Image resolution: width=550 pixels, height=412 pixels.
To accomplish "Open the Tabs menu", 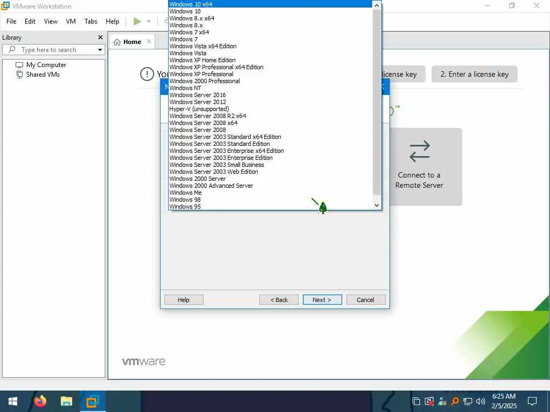I will pyautogui.click(x=90, y=21).
